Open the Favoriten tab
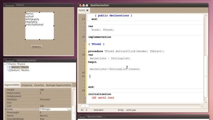 coord(39,85)
